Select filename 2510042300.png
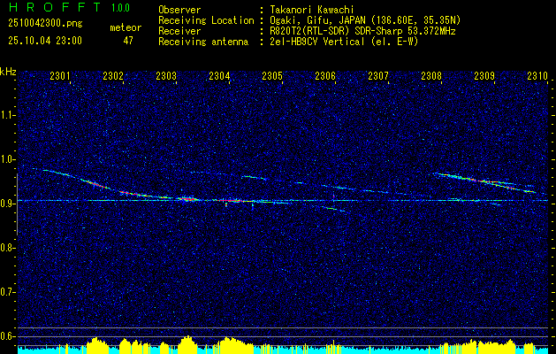 point(45,23)
